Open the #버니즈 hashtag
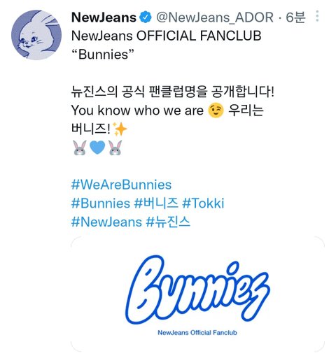 pyautogui.click(x=156, y=203)
